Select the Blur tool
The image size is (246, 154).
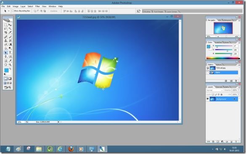(x=5, y=48)
